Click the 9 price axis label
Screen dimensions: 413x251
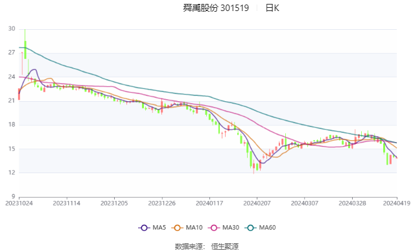click(13, 197)
